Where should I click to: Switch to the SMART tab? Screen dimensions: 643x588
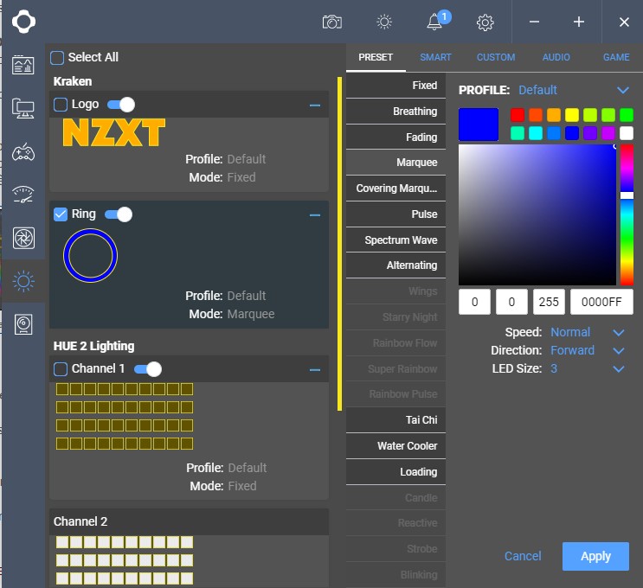pos(435,57)
